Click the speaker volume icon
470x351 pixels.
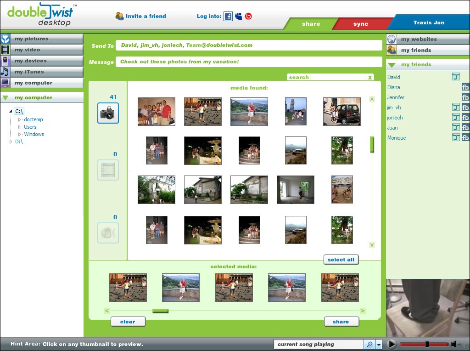tap(453, 344)
